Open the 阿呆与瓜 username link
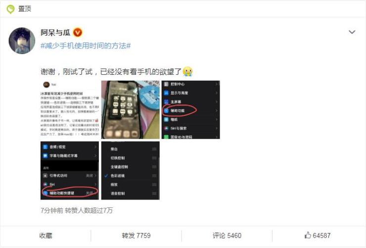This screenshot has height=248, width=366. pyautogui.click(x=55, y=33)
